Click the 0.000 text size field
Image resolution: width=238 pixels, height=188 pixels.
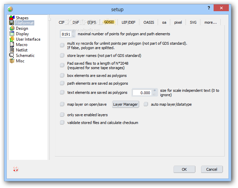click(142, 92)
